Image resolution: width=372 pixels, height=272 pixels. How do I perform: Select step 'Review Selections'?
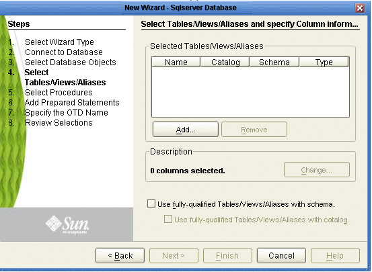tap(59, 123)
